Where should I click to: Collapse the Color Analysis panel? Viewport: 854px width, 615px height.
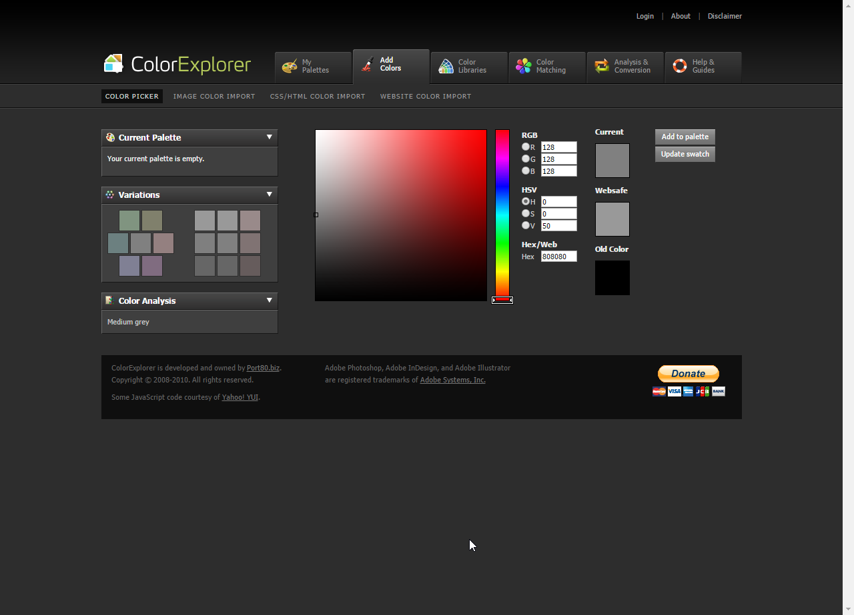pyautogui.click(x=270, y=301)
